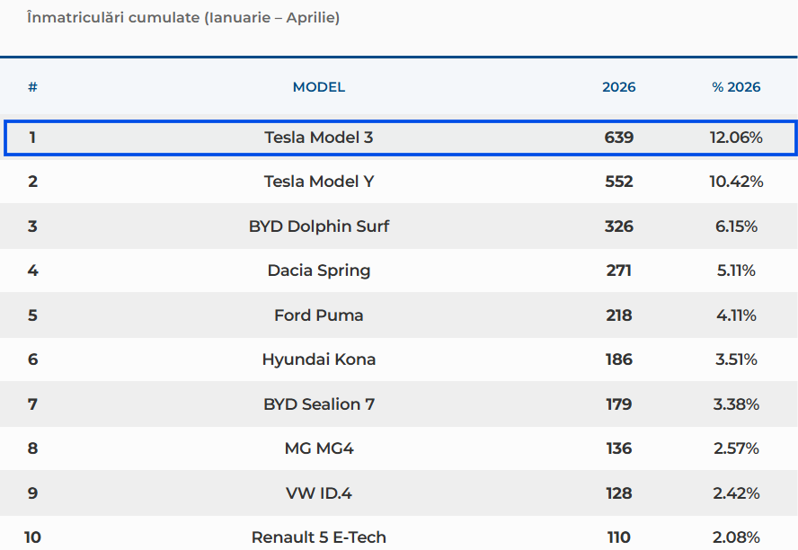Click the 2.57% share for MG4

click(736, 448)
